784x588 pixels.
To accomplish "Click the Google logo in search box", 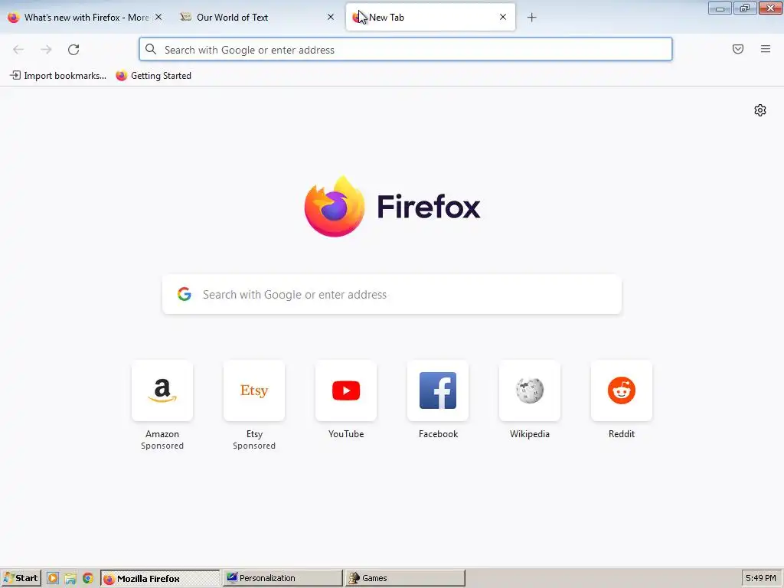I will (185, 294).
